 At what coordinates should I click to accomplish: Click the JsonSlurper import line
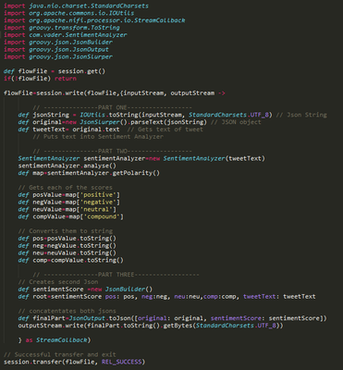point(58,56)
